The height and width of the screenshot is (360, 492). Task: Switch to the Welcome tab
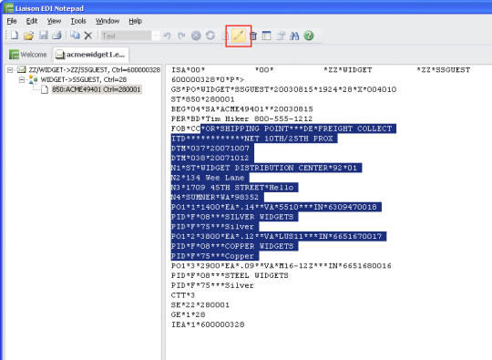click(28, 55)
